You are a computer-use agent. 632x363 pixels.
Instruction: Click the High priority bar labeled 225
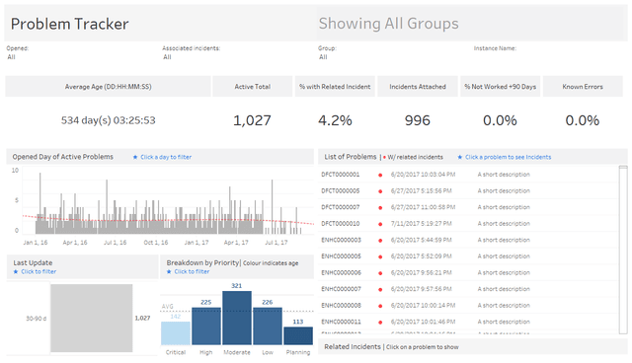tap(206, 327)
